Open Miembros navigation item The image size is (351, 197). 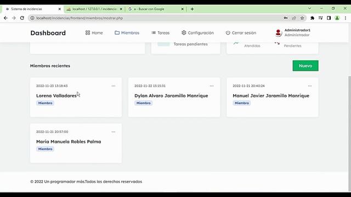127,33
